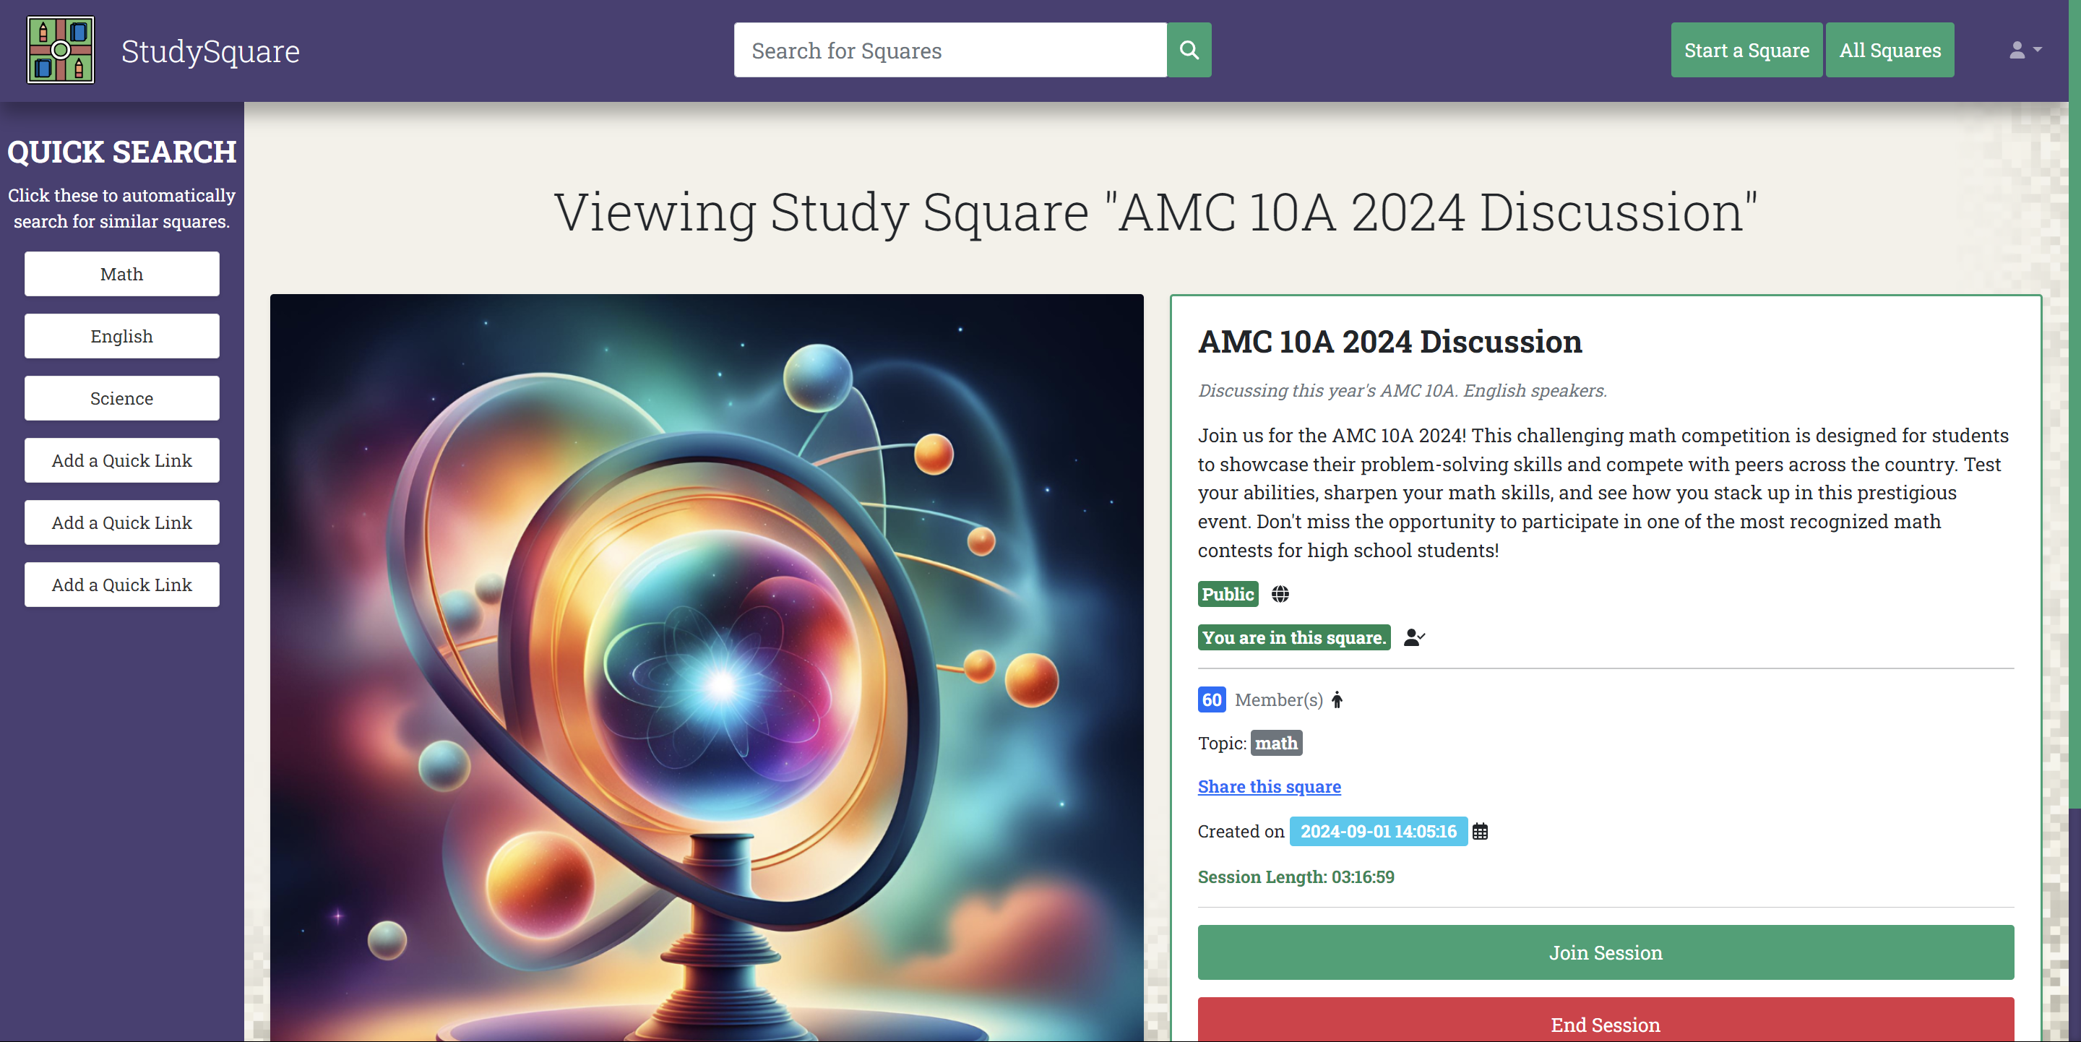The width and height of the screenshot is (2081, 1042).
Task: Click the first Add a Quick Link button
Action: pos(121,460)
